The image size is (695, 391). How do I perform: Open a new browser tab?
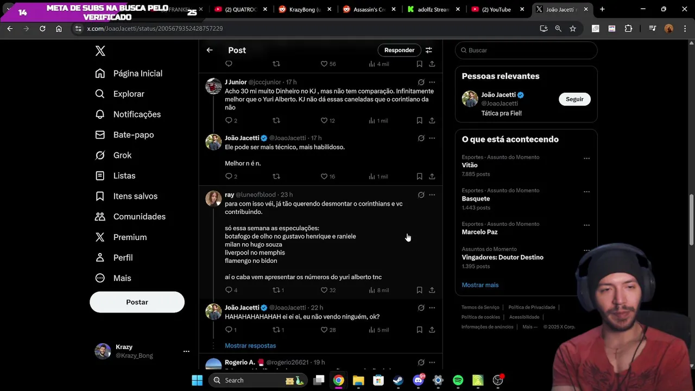click(602, 9)
